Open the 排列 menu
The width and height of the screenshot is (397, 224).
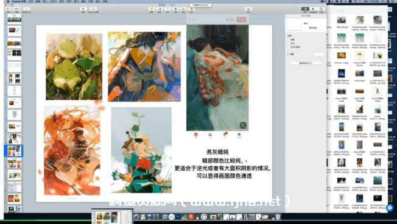[x=69, y=1]
